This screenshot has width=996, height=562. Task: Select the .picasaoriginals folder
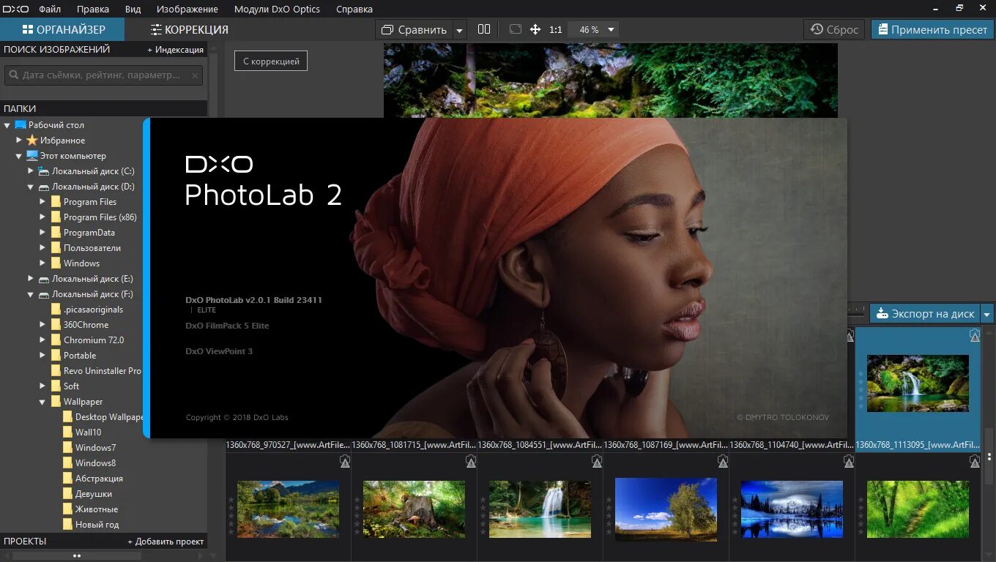point(93,310)
